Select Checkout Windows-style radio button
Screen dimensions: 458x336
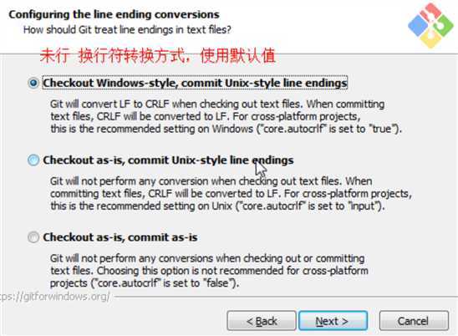33,83
